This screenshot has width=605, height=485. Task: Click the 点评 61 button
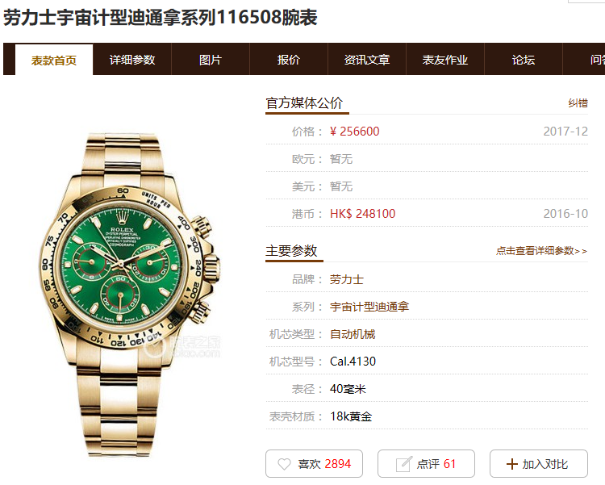pos(426,464)
